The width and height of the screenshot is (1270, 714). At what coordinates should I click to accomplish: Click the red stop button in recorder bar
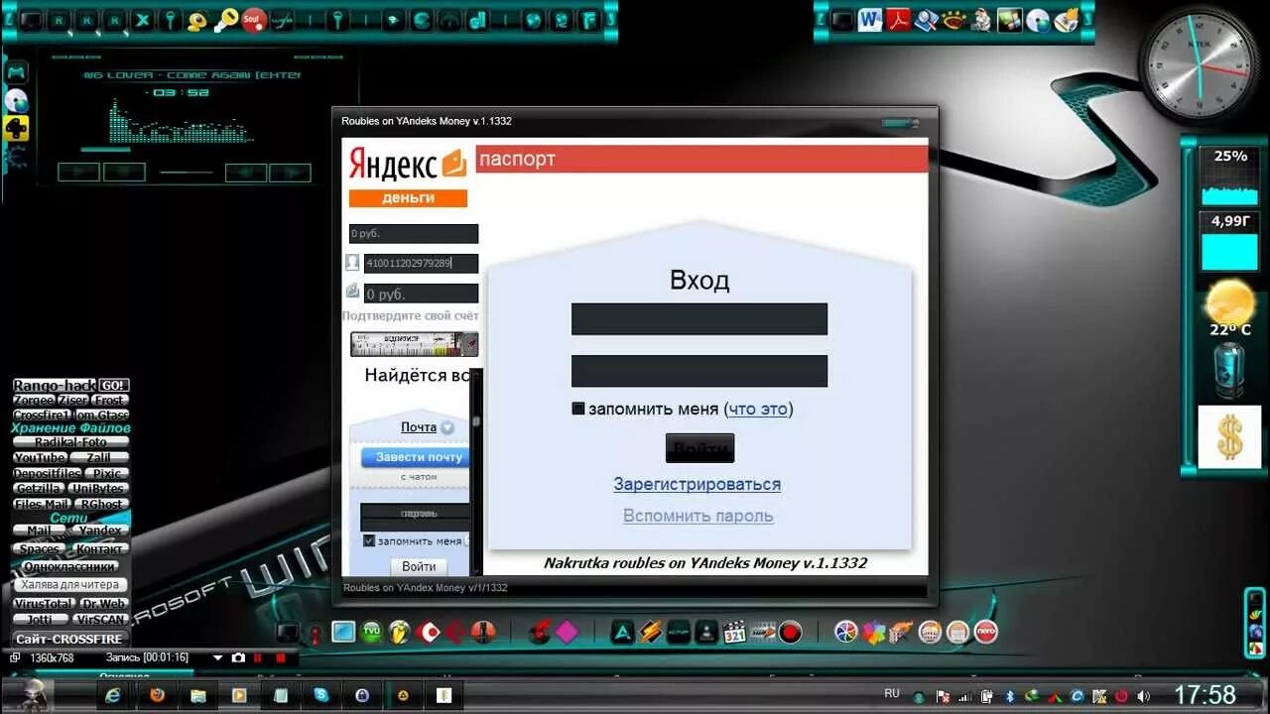coord(281,657)
